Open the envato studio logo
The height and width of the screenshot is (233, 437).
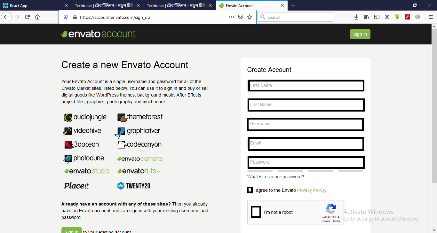[x=87, y=171]
